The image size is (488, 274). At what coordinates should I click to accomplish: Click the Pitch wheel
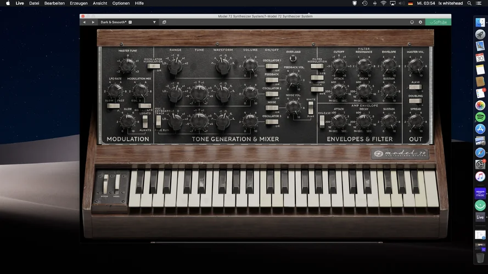(x=106, y=184)
